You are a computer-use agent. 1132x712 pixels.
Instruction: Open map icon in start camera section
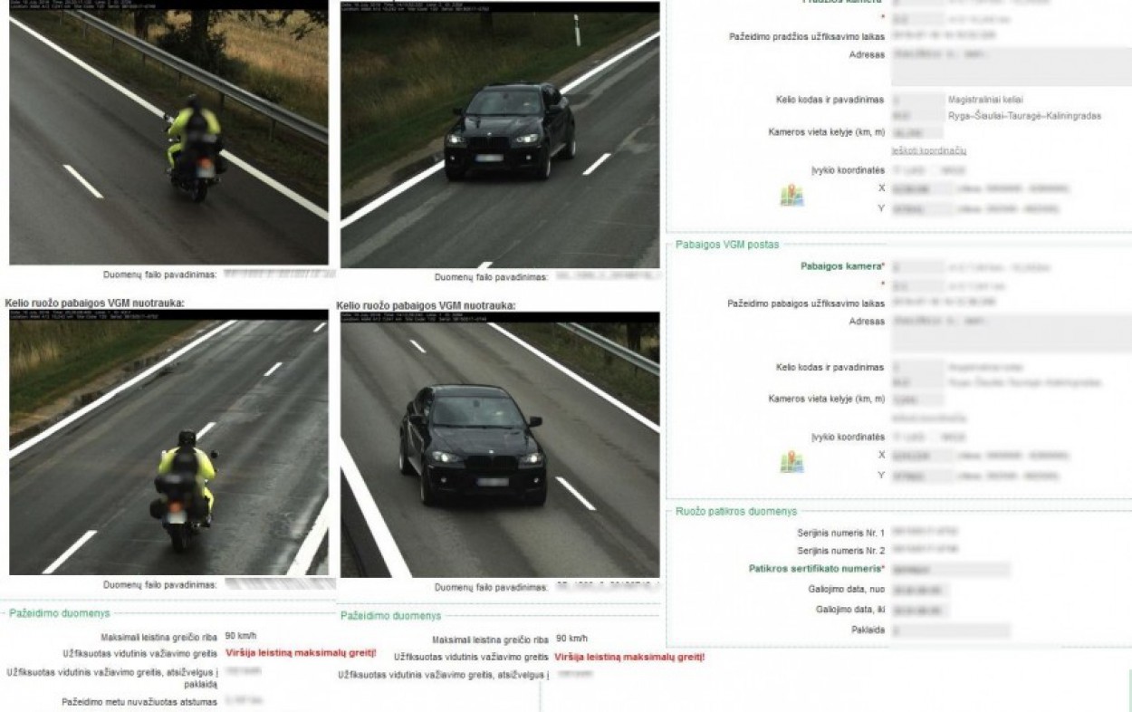pyautogui.click(x=791, y=197)
